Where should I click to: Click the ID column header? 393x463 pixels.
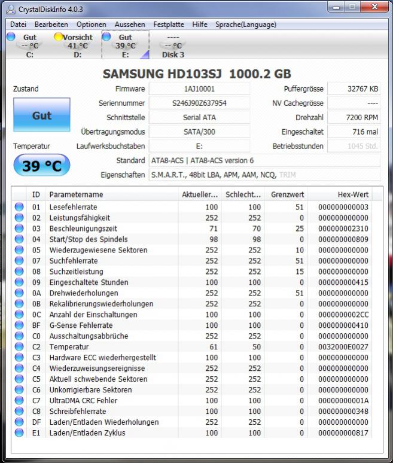(x=36, y=194)
